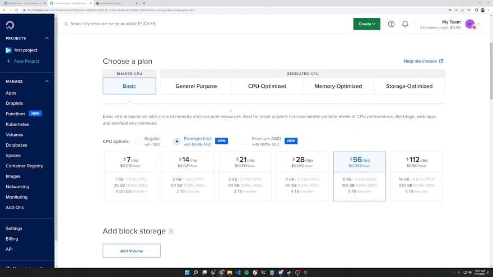This screenshot has width=493, height=277.
Task: Click the plus icon beside New Project
Action: pos(8,61)
